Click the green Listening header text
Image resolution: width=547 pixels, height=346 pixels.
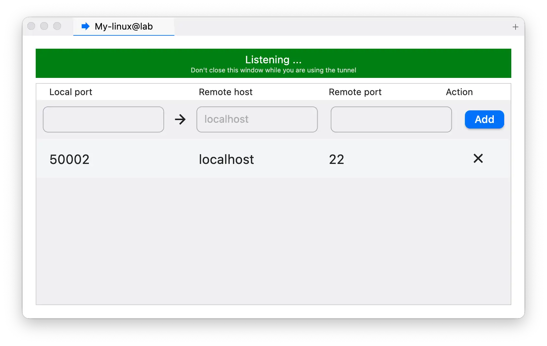(x=273, y=59)
